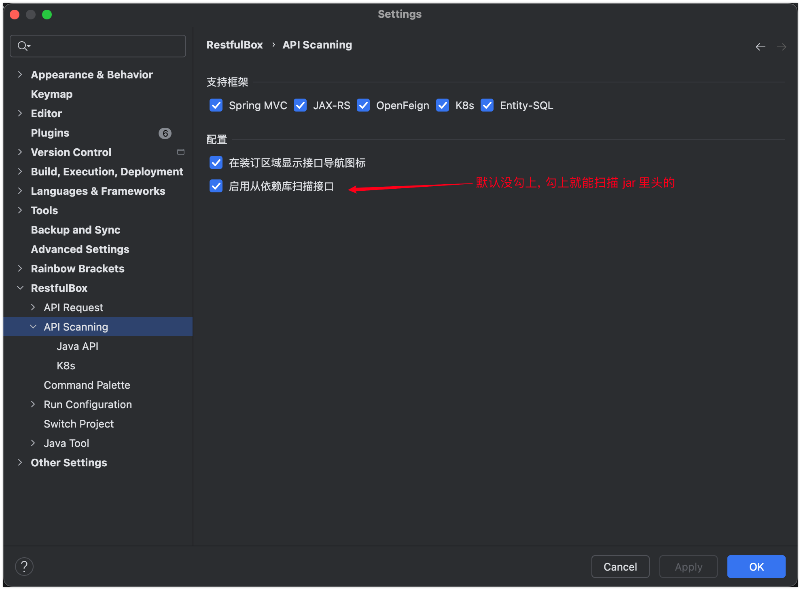This screenshot has height=590, width=801.
Task: Open help via question mark icon
Action: (24, 567)
